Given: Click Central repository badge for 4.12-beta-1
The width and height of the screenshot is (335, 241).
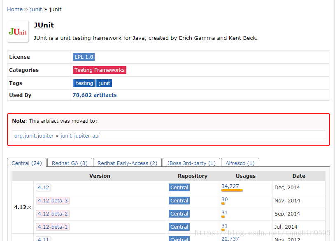Looking at the screenshot, I should tap(179, 227).
